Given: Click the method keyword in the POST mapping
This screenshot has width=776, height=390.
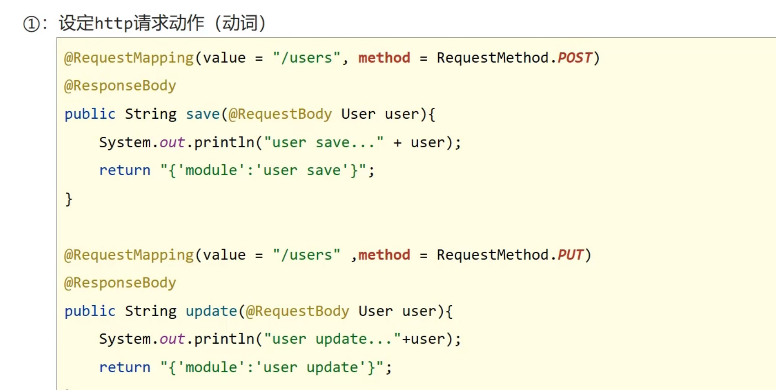Looking at the screenshot, I should coord(384,58).
